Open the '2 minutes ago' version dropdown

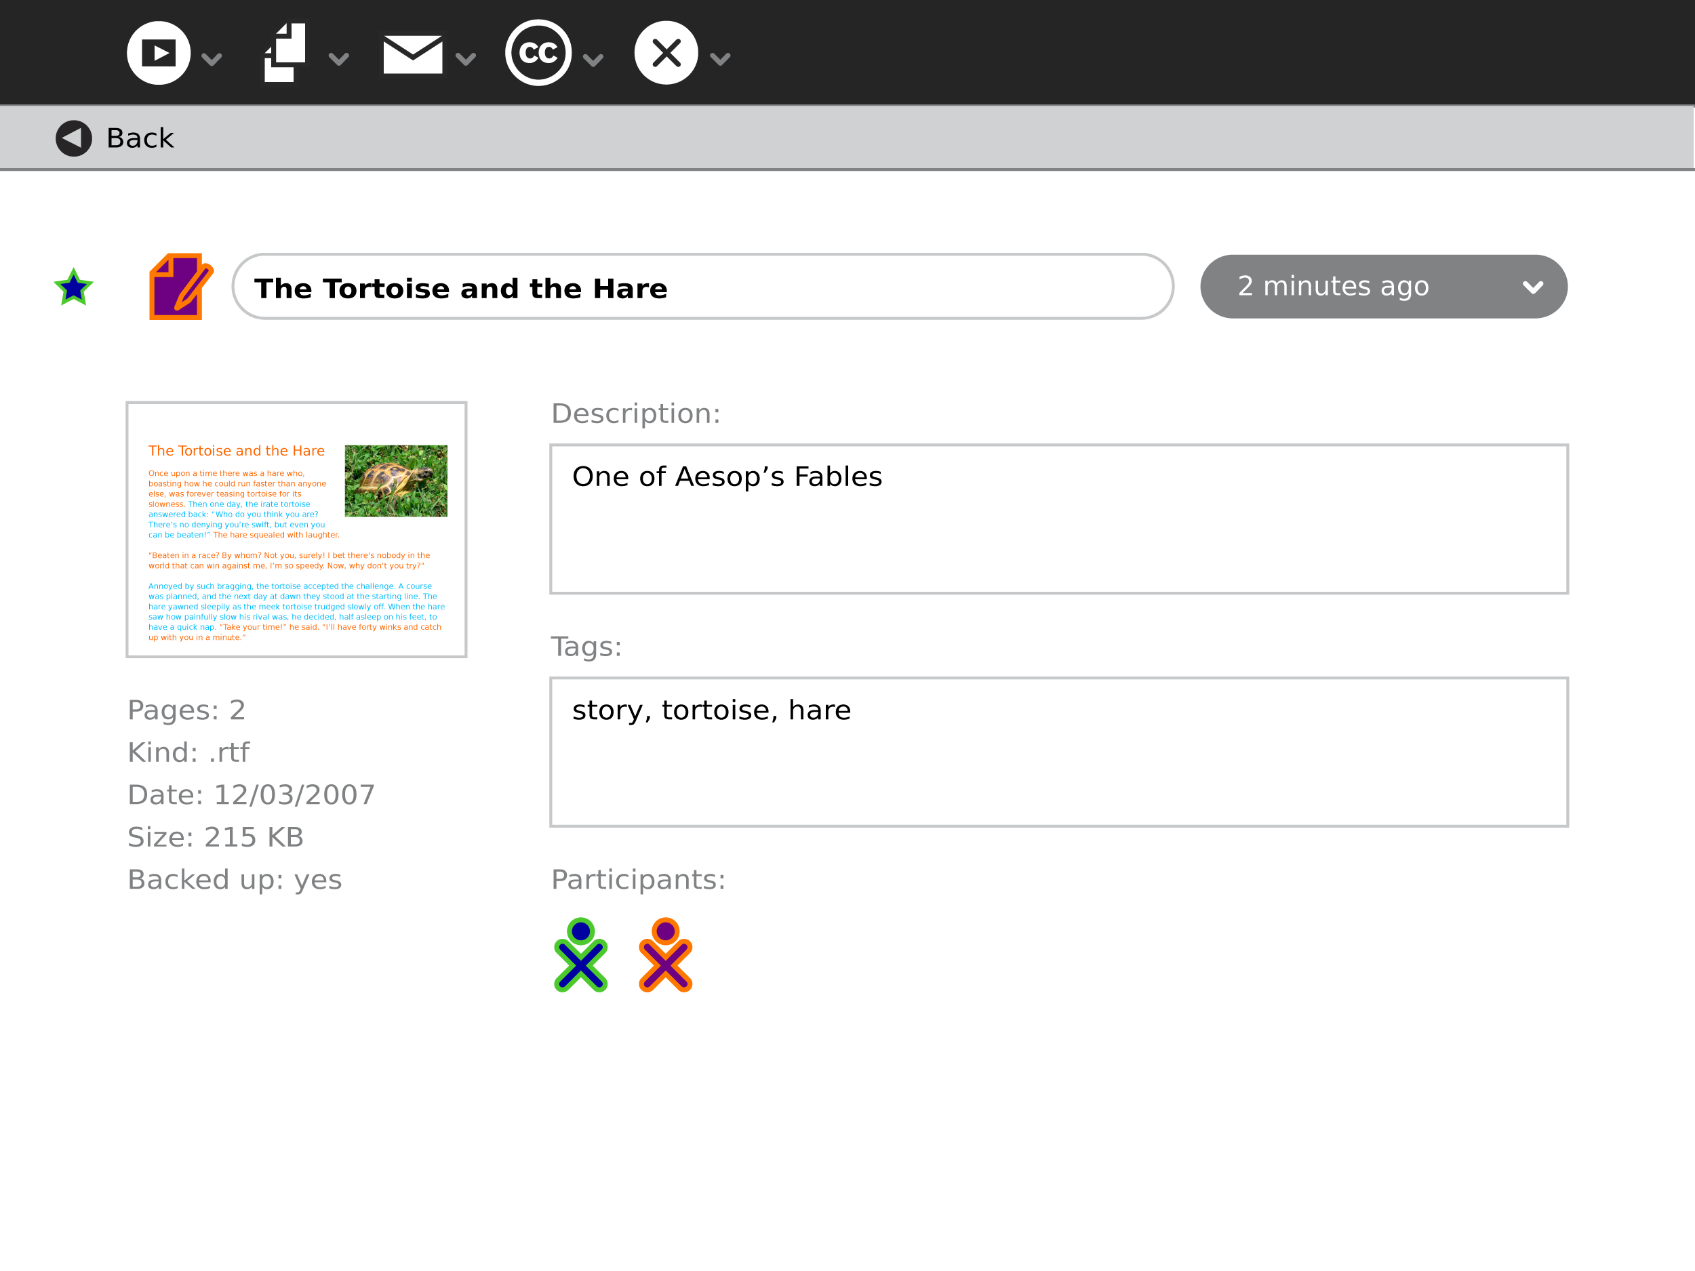coord(1383,287)
